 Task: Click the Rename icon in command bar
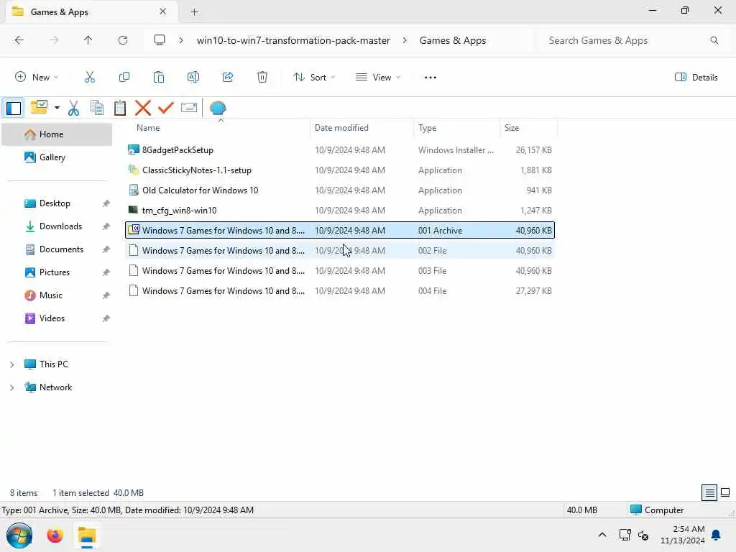point(193,78)
